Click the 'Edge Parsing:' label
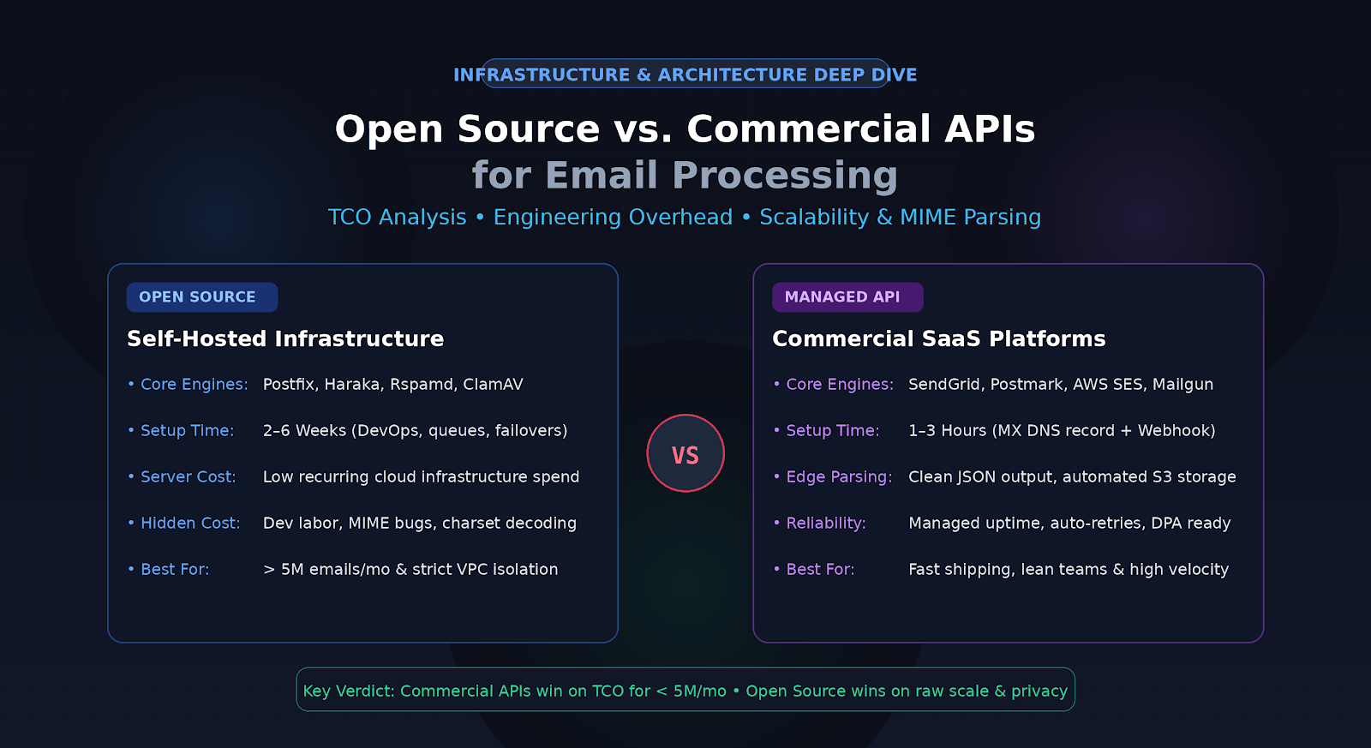 [840, 476]
